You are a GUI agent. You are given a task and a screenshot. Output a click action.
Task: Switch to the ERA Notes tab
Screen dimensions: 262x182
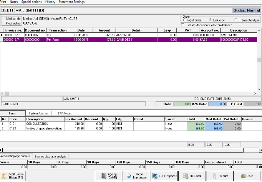click(x=65, y=113)
